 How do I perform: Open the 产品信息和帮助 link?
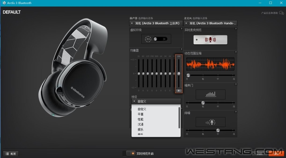pyautogui.click(x=270, y=13)
